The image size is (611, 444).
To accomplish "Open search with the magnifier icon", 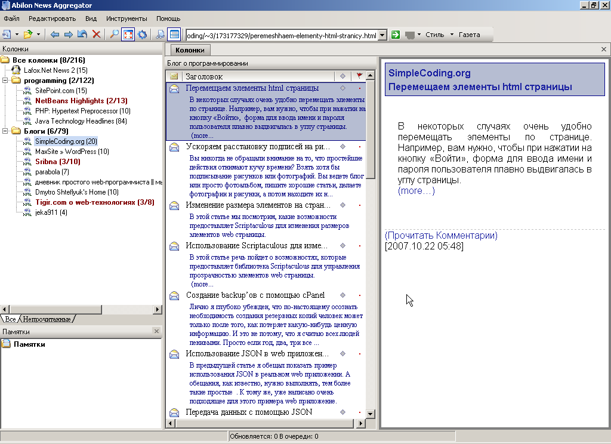I will (114, 35).
